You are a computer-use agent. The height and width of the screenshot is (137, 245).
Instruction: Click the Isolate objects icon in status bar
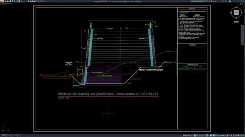pos(234,135)
